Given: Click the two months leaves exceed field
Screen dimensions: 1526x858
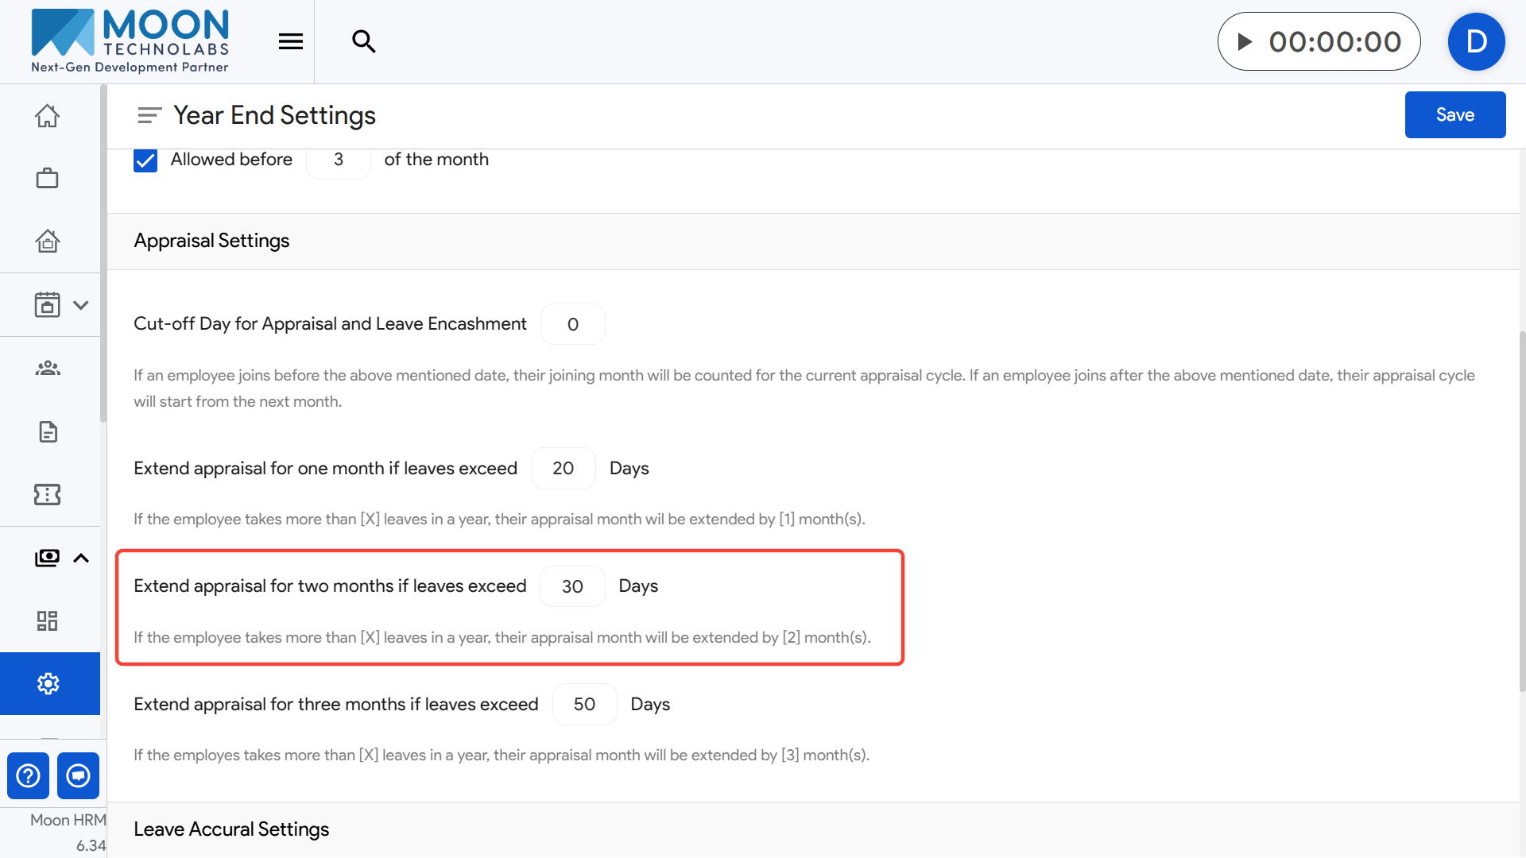Looking at the screenshot, I should point(572,586).
